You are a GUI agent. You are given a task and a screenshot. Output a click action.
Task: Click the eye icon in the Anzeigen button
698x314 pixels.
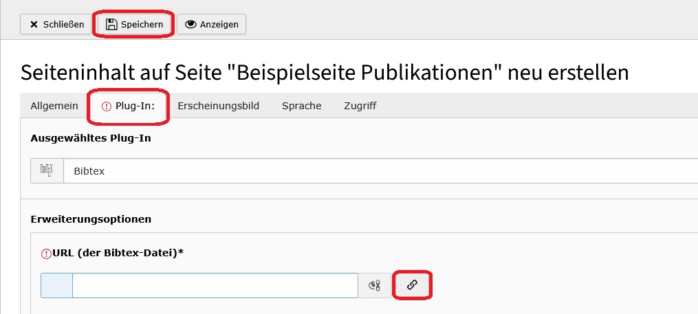[x=191, y=25]
